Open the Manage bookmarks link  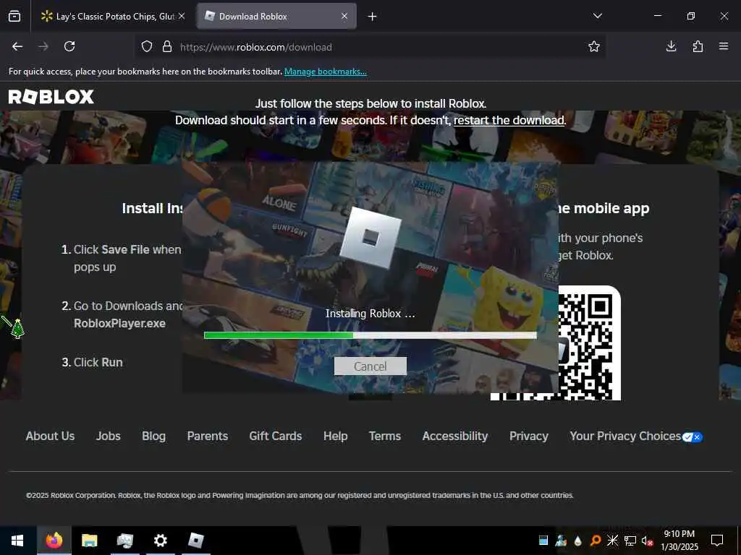(x=325, y=72)
